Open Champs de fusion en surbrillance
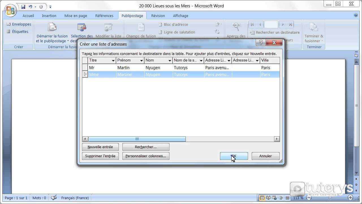 point(141,31)
